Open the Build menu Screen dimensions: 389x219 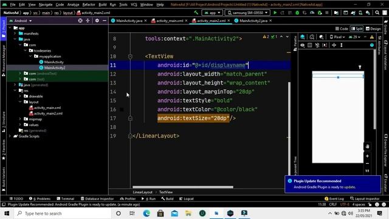pos(103,4)
